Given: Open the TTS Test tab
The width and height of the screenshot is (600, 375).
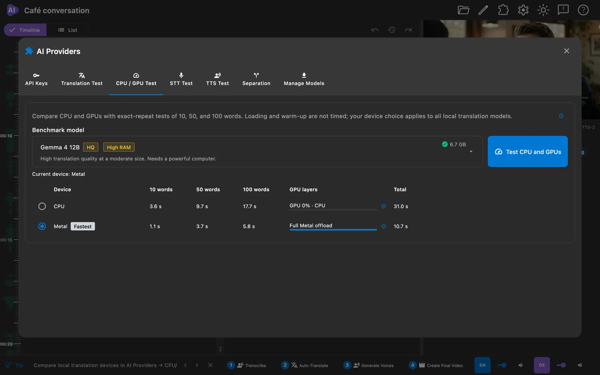Looking at the screenshot, I should tap(217, 79).
